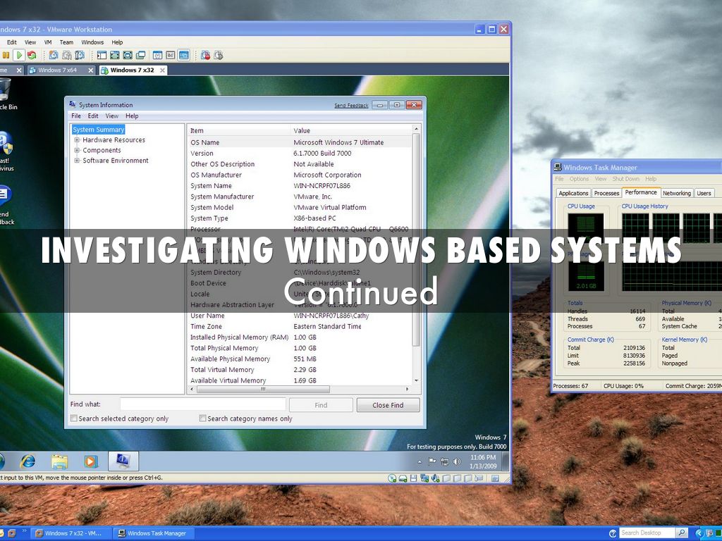
Task: Switch to the Windows 7 x64 tab
Action: click(x=59, y=70)
